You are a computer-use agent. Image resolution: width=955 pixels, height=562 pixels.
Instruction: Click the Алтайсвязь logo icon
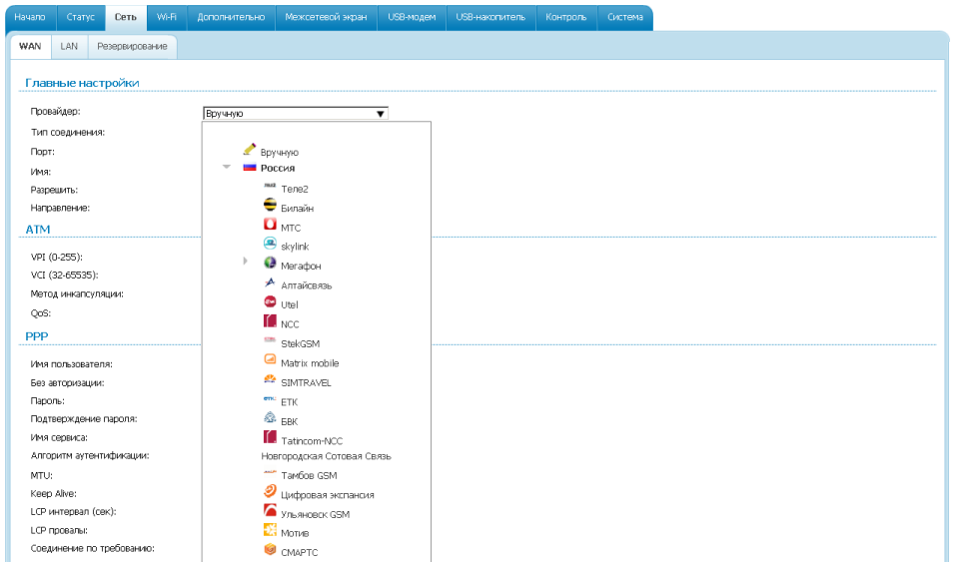[x=270, y=282]
